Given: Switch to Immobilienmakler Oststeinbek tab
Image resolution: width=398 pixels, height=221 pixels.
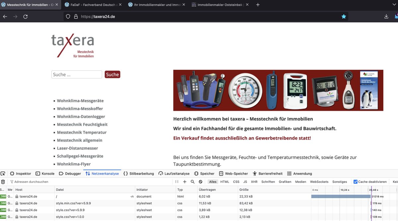Looking at the screenshot, I should (221, 5).
